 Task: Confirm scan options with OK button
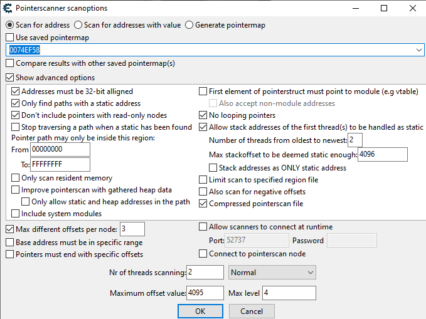click(x=201, y=311)
